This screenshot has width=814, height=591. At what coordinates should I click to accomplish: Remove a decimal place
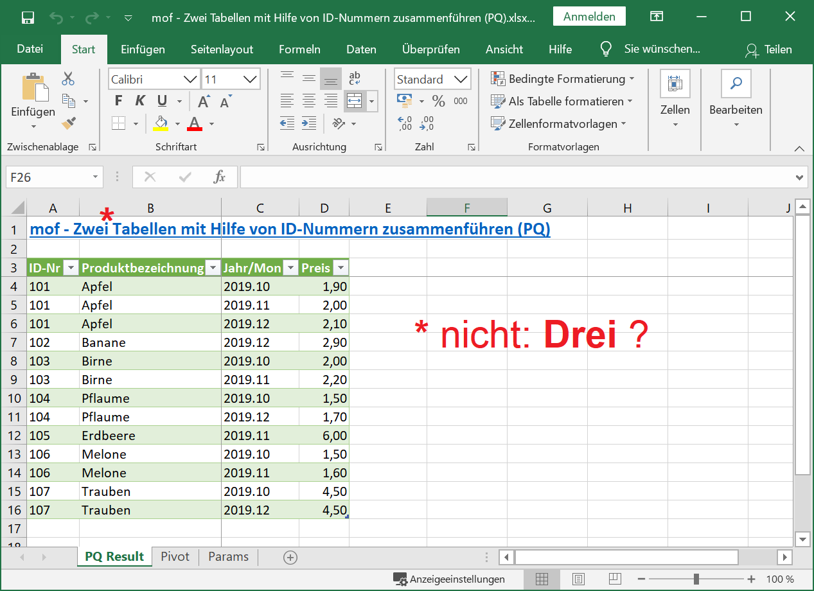pyautogui.click(x=427, y=123)
